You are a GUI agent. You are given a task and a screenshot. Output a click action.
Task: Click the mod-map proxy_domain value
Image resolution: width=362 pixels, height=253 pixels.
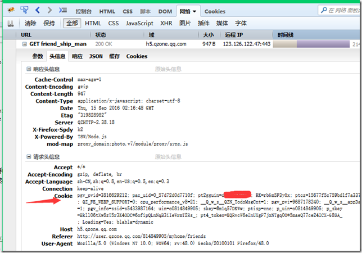133,144
